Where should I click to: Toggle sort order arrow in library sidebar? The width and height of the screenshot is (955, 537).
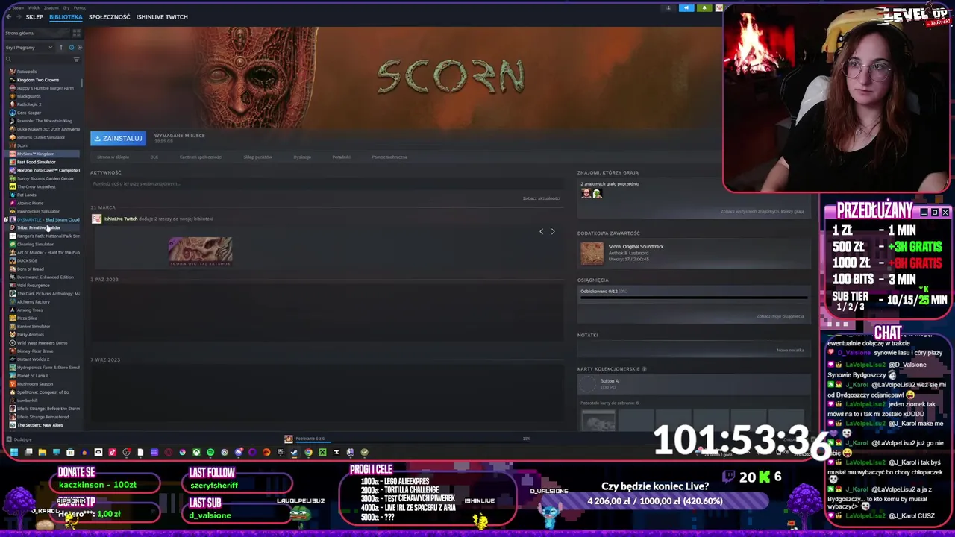61,48
